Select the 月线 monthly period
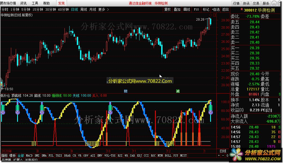 point(93,9)
